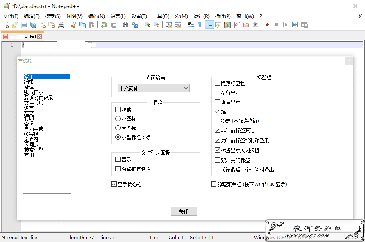Open the 设置(T) menu
Viewport: 365px width, 242px height.
tap(139, 16)
